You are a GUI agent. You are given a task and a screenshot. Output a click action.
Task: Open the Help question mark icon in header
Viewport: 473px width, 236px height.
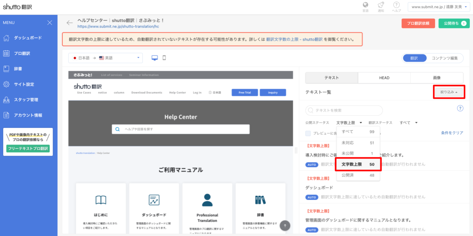coord(397,5)
